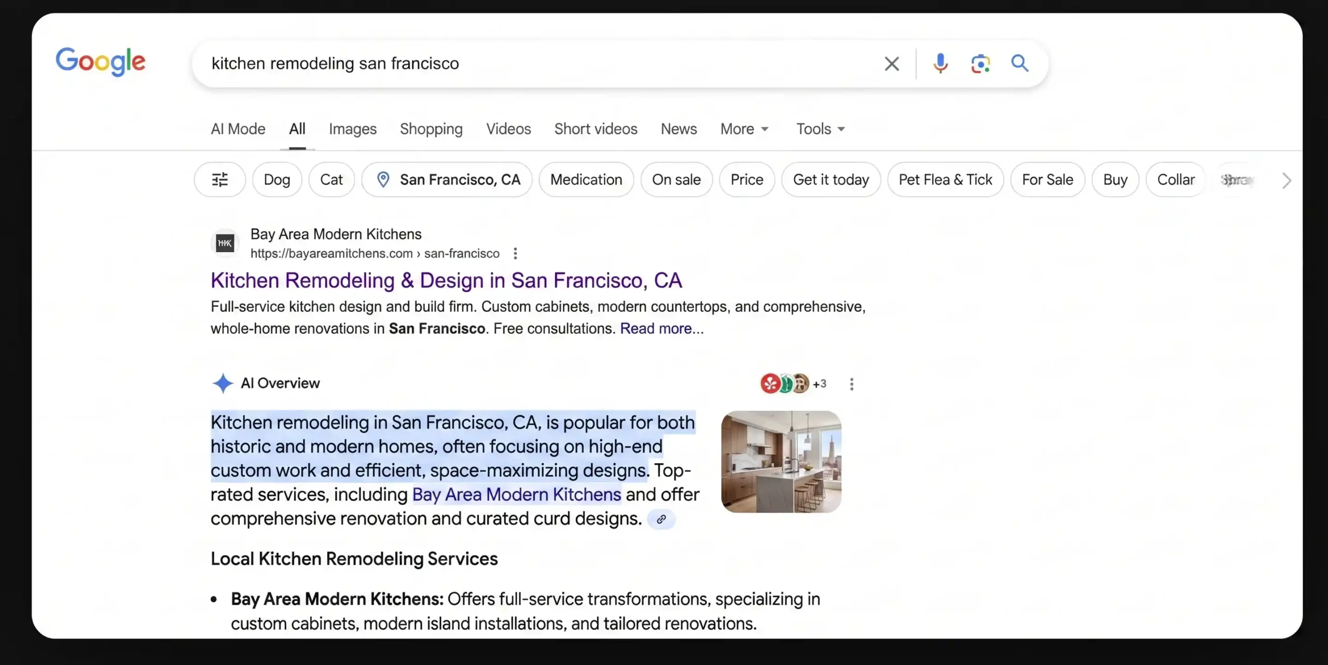This screenshot has width=1328, height=665.
Task: View AI Overview source icons +3
Action: [x=794, y=384]
